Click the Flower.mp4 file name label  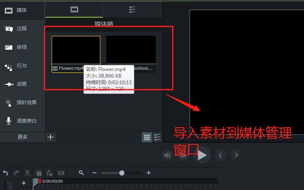click(71, 68)
